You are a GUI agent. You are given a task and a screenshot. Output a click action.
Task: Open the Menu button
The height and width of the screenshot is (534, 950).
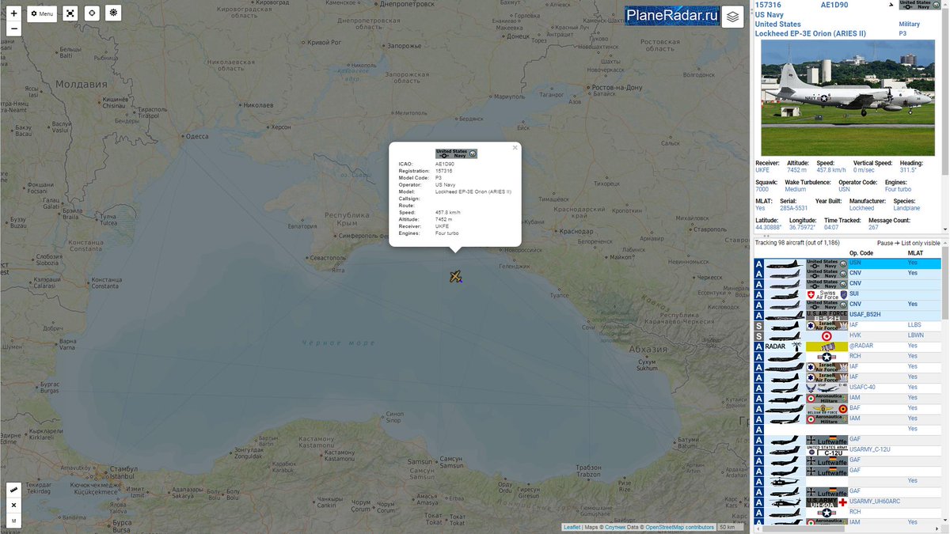pos(42,13)
